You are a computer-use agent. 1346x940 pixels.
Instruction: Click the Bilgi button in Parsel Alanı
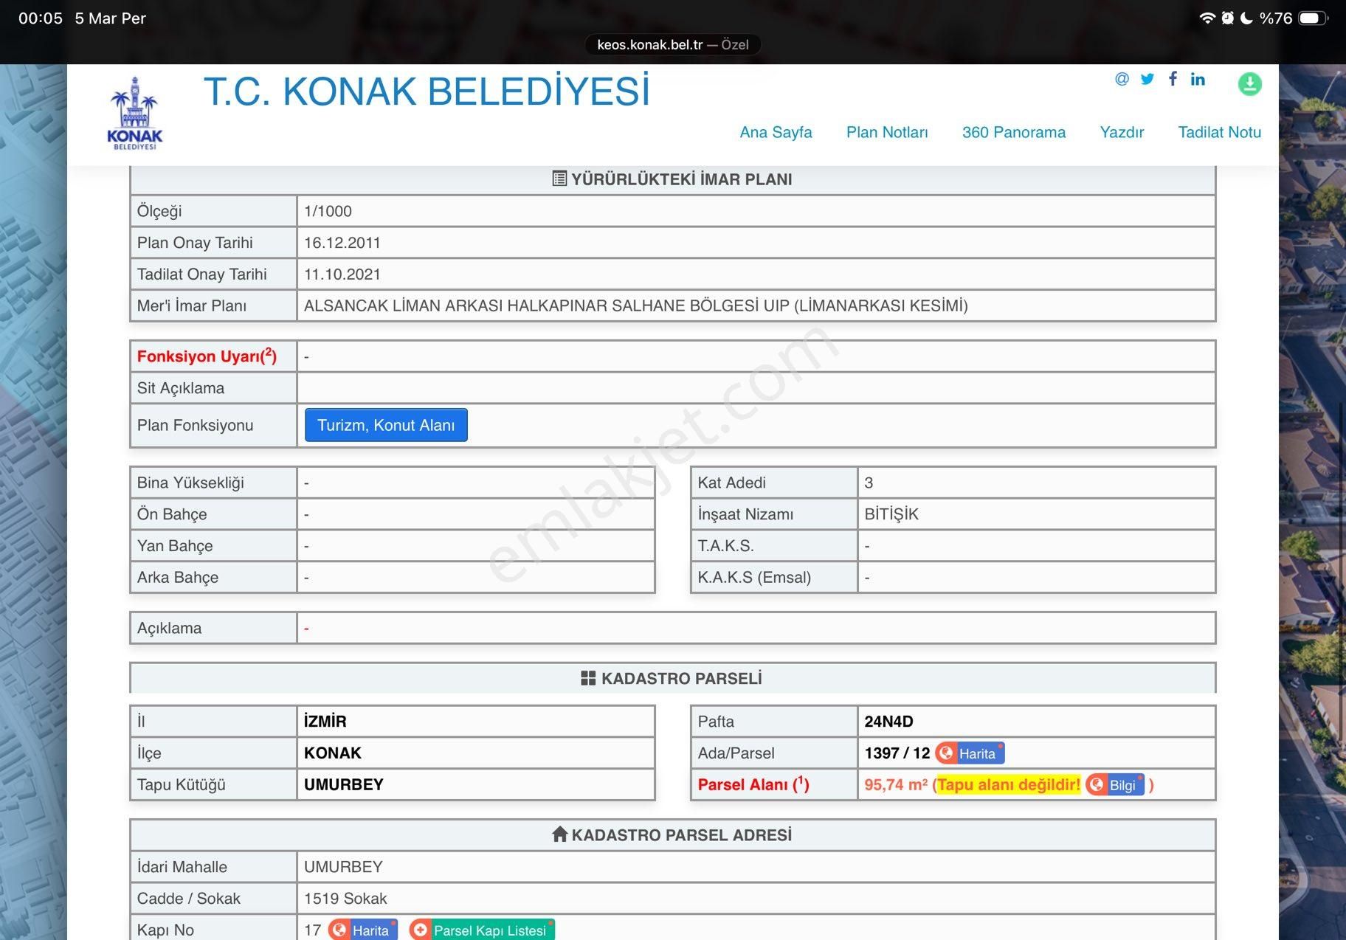(1115, 785)
